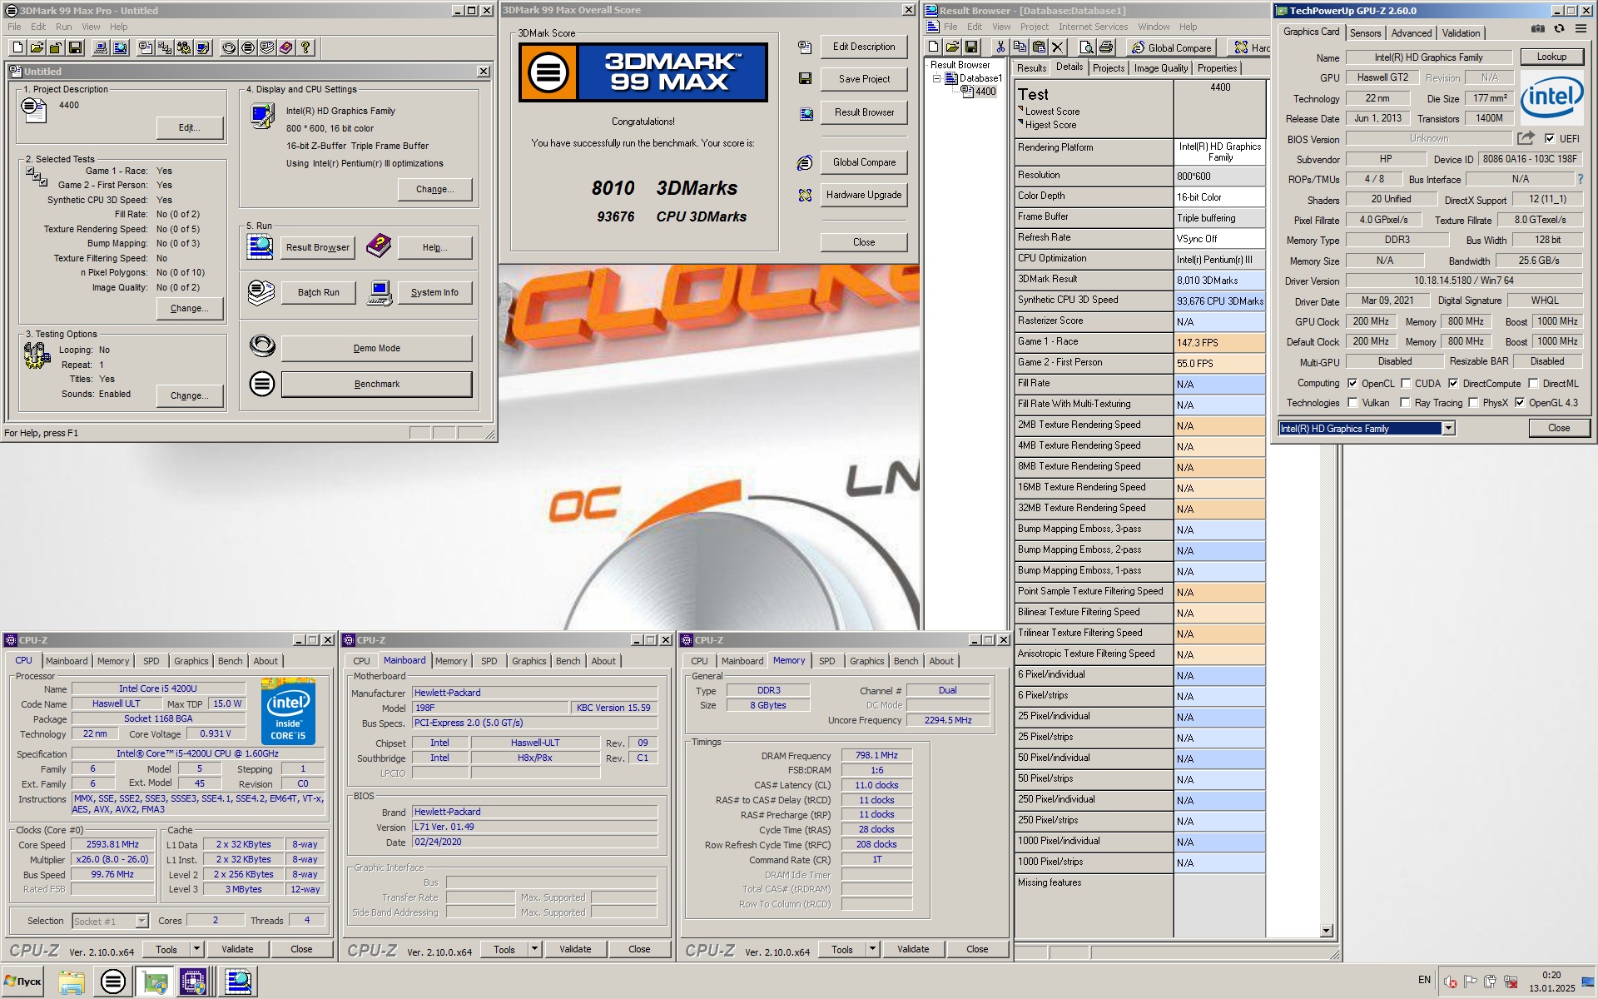
Task: Open Tools dropdown arrow in left CPU-Z window
Action: point(196,949)
